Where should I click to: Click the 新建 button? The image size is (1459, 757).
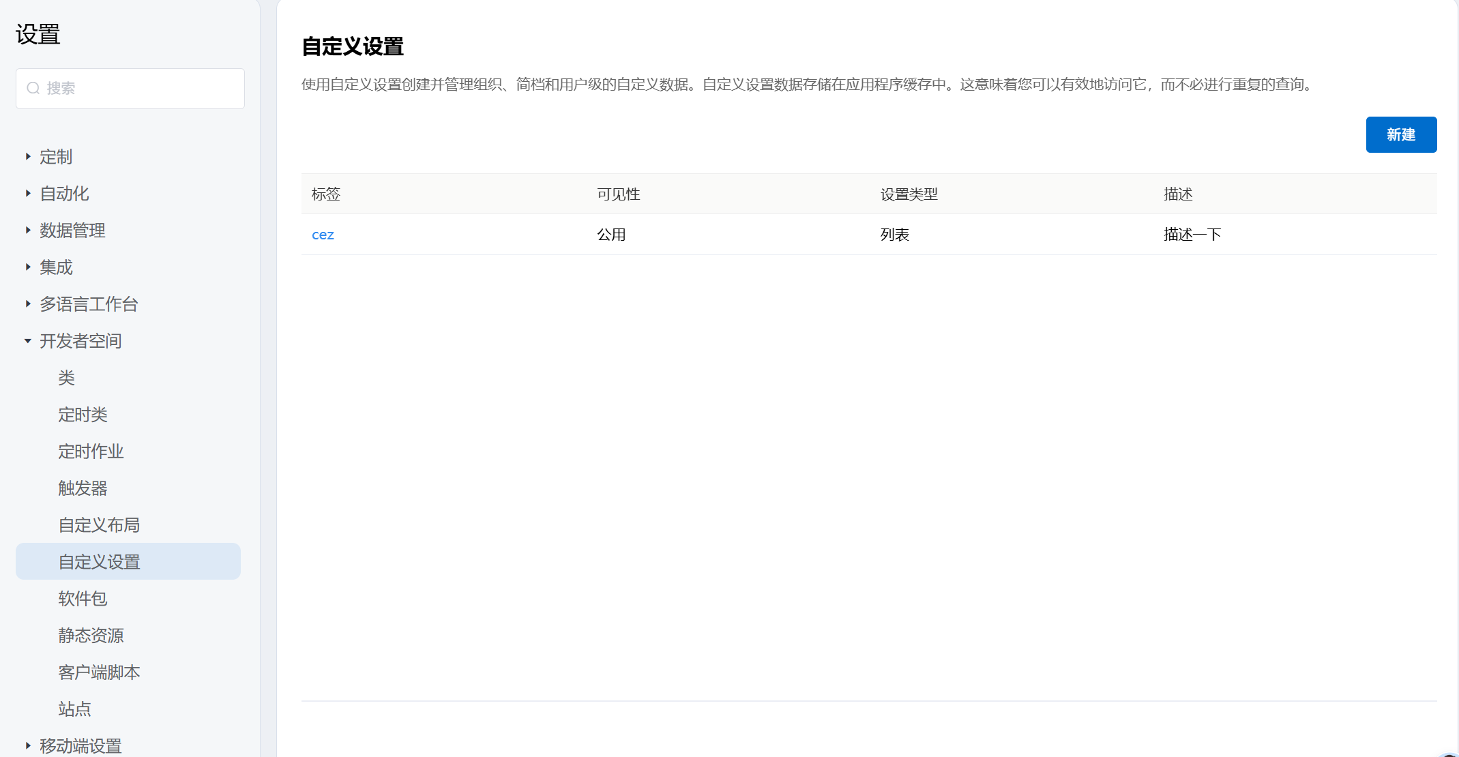1400,135
